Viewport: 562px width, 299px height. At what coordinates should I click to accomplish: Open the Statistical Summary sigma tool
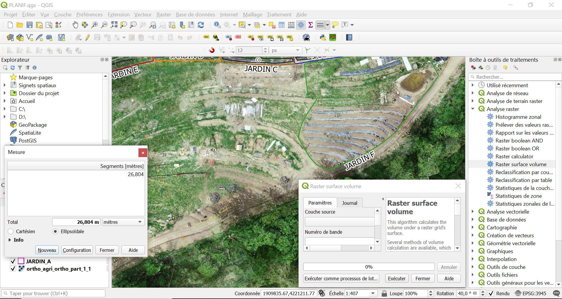pos(311,25)
